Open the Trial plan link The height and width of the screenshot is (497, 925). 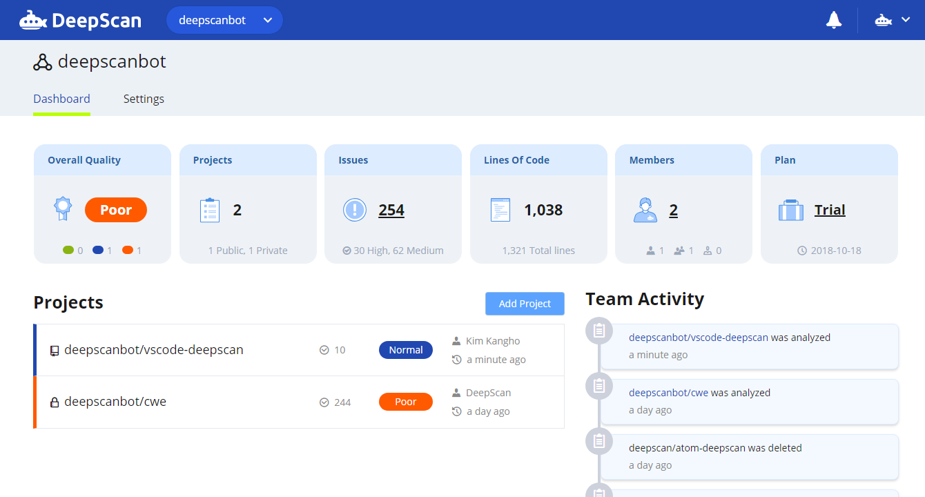[x=830, y=210]
